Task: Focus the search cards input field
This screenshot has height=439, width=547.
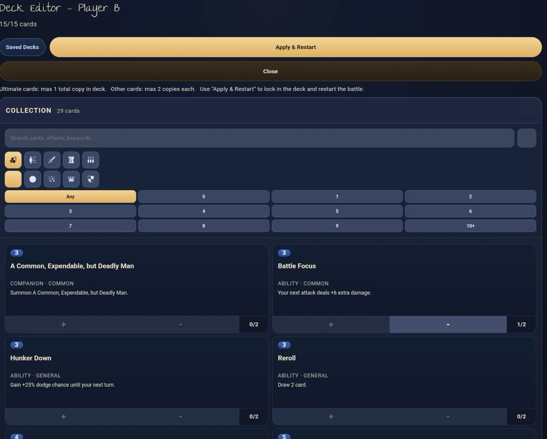Action: [x=259, y=138]
